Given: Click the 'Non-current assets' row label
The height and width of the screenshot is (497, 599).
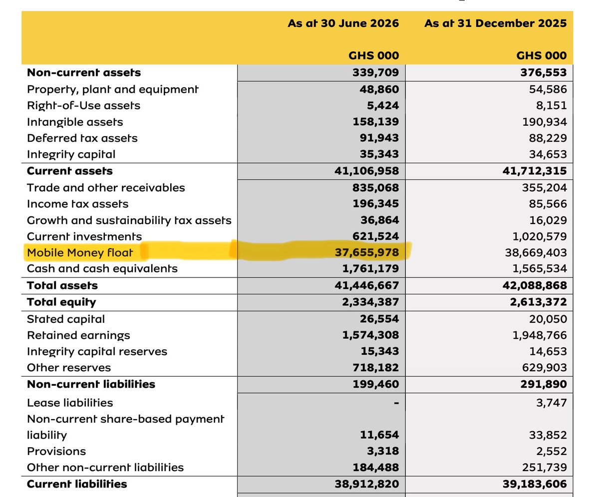Looking at the screenshot, I should pyautogui.click(x=84, y=73).
